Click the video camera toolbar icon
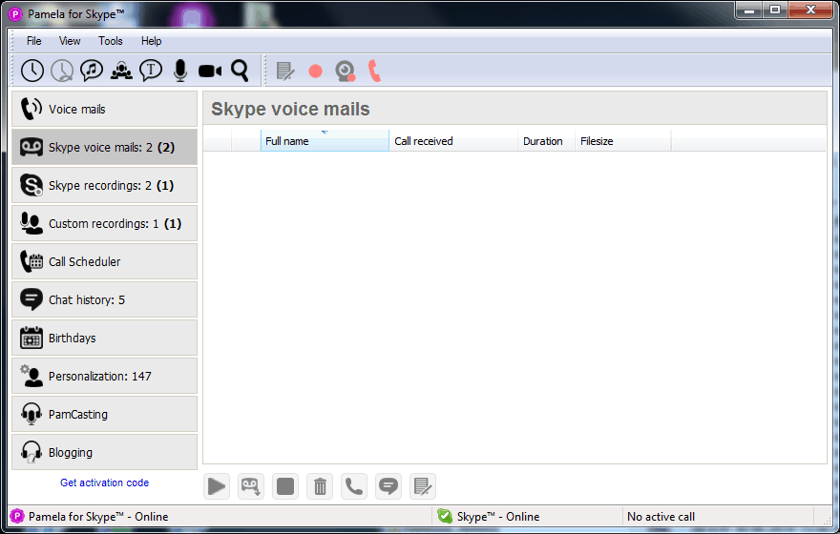 (x=210, y=71)
